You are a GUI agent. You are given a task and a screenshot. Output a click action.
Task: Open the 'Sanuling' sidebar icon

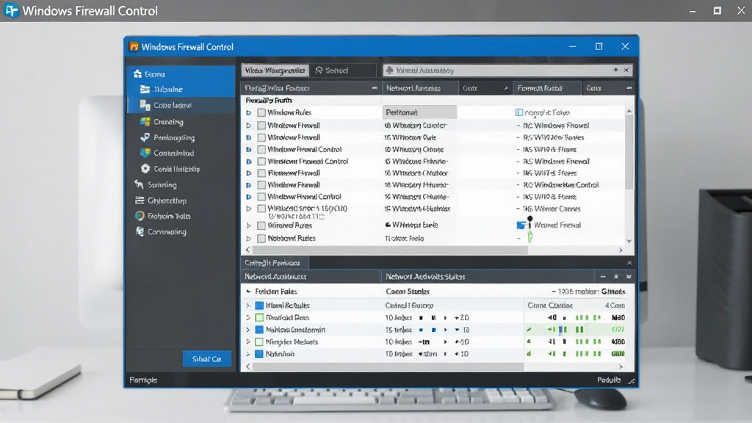pos(139,184)
